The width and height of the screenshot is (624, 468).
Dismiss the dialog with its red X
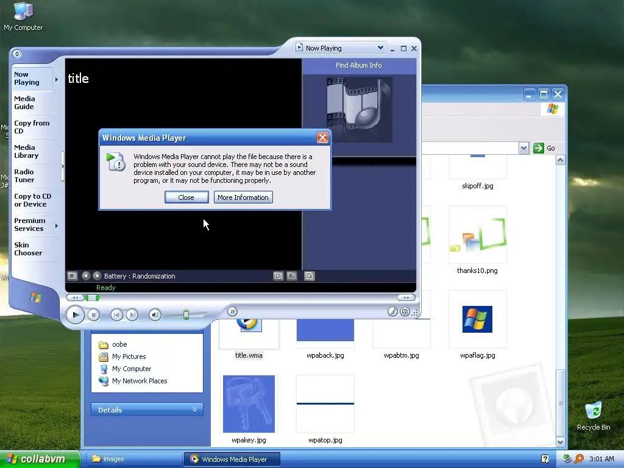(x=322, y=138)
